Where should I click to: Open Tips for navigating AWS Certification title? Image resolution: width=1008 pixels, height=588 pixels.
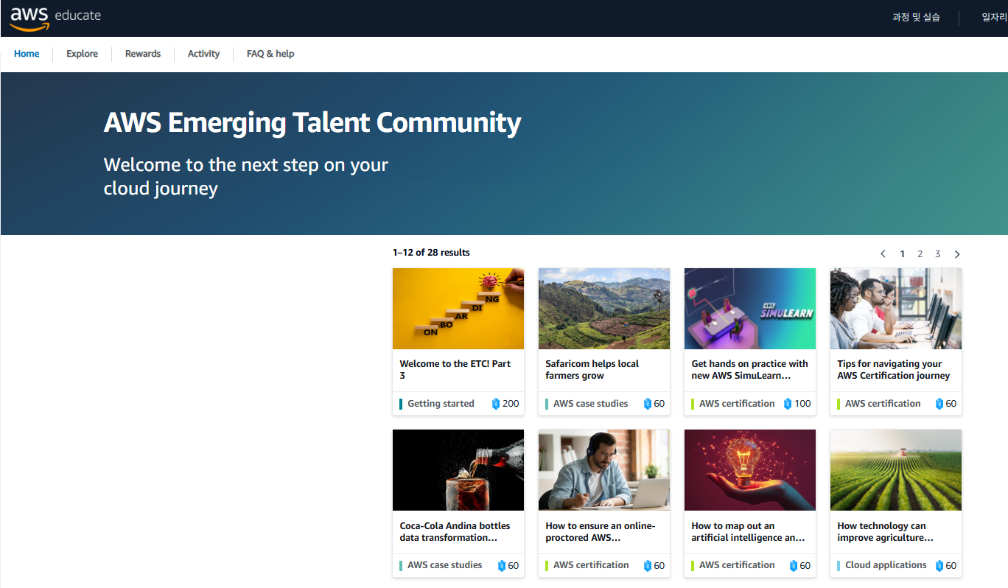click(894, 370)
